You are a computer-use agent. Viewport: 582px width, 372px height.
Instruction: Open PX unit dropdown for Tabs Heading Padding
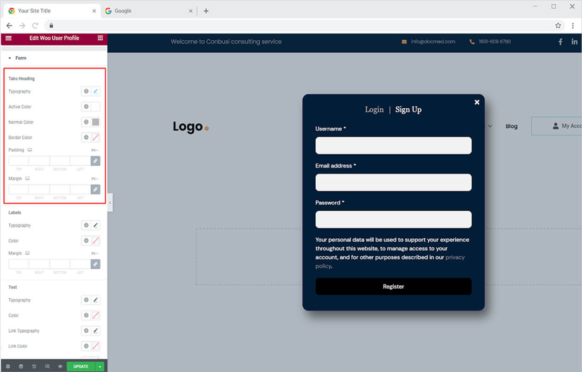pos(94,150)
